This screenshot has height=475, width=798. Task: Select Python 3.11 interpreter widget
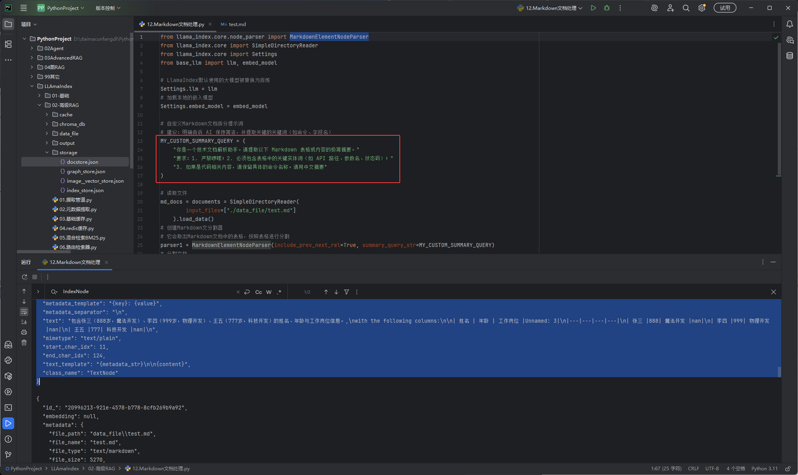(x=764, y=469)
